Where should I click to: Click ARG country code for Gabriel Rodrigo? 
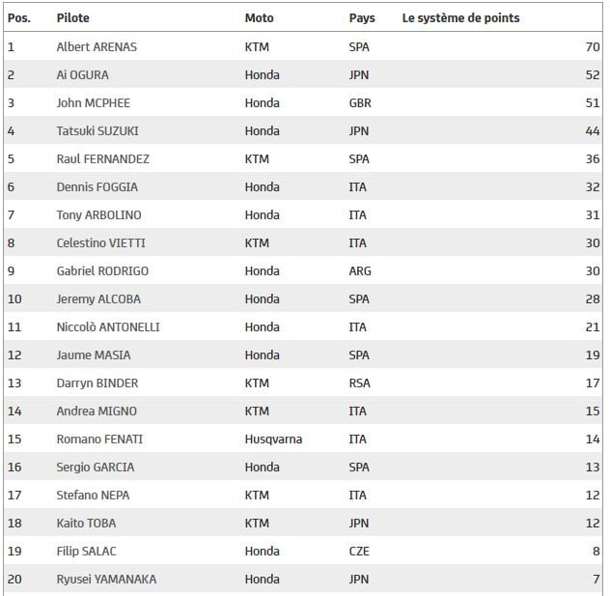tap(360, 270)
